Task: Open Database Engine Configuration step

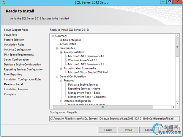Action: (x=23, y=64)
